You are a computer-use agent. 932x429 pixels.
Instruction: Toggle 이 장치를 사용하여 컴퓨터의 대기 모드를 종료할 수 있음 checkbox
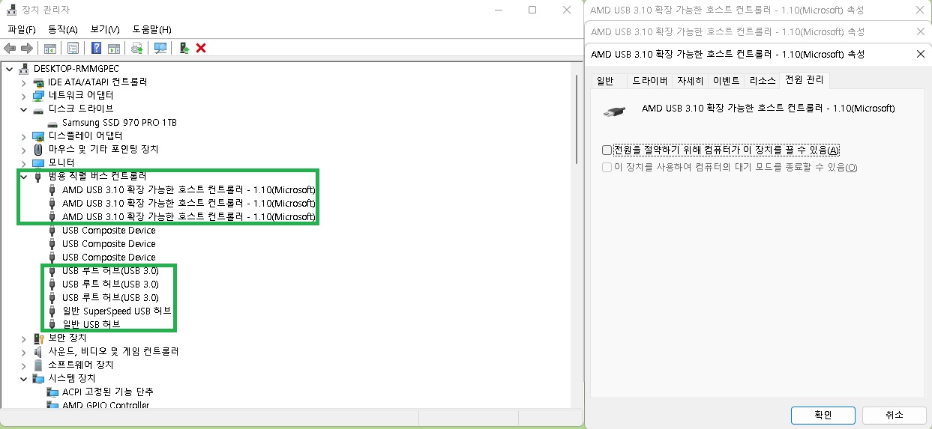click(x=607, y=167)
